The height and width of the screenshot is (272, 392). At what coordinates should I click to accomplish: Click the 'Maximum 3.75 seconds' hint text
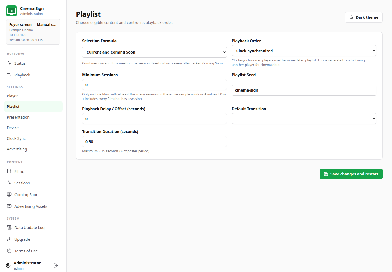tap(116, 151)
